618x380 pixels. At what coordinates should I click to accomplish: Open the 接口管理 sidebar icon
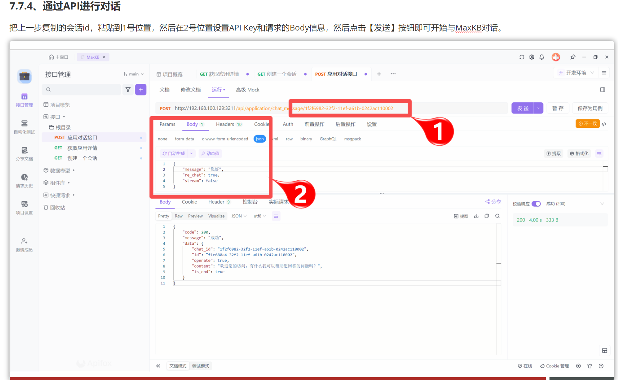point(24,100)
